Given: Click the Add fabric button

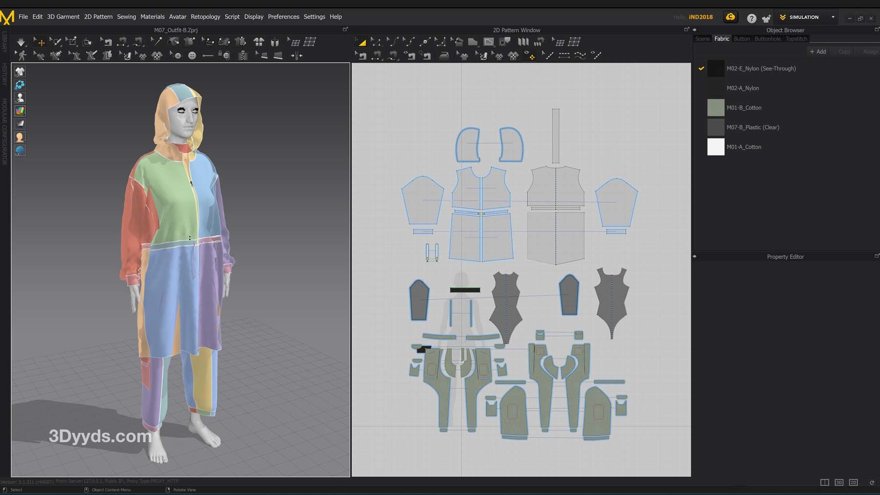Looking at the screenshot, I should click(817, 51).
